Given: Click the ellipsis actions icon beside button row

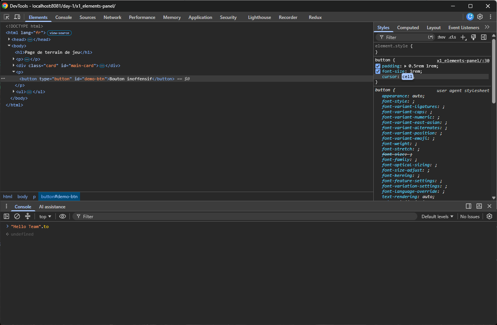Looking at the screenshot, I should (x=3, y=79).
